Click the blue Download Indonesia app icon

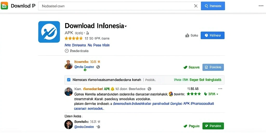[49, 32]
